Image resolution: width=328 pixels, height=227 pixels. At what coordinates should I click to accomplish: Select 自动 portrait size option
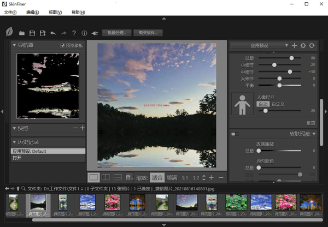coord(263,104)
